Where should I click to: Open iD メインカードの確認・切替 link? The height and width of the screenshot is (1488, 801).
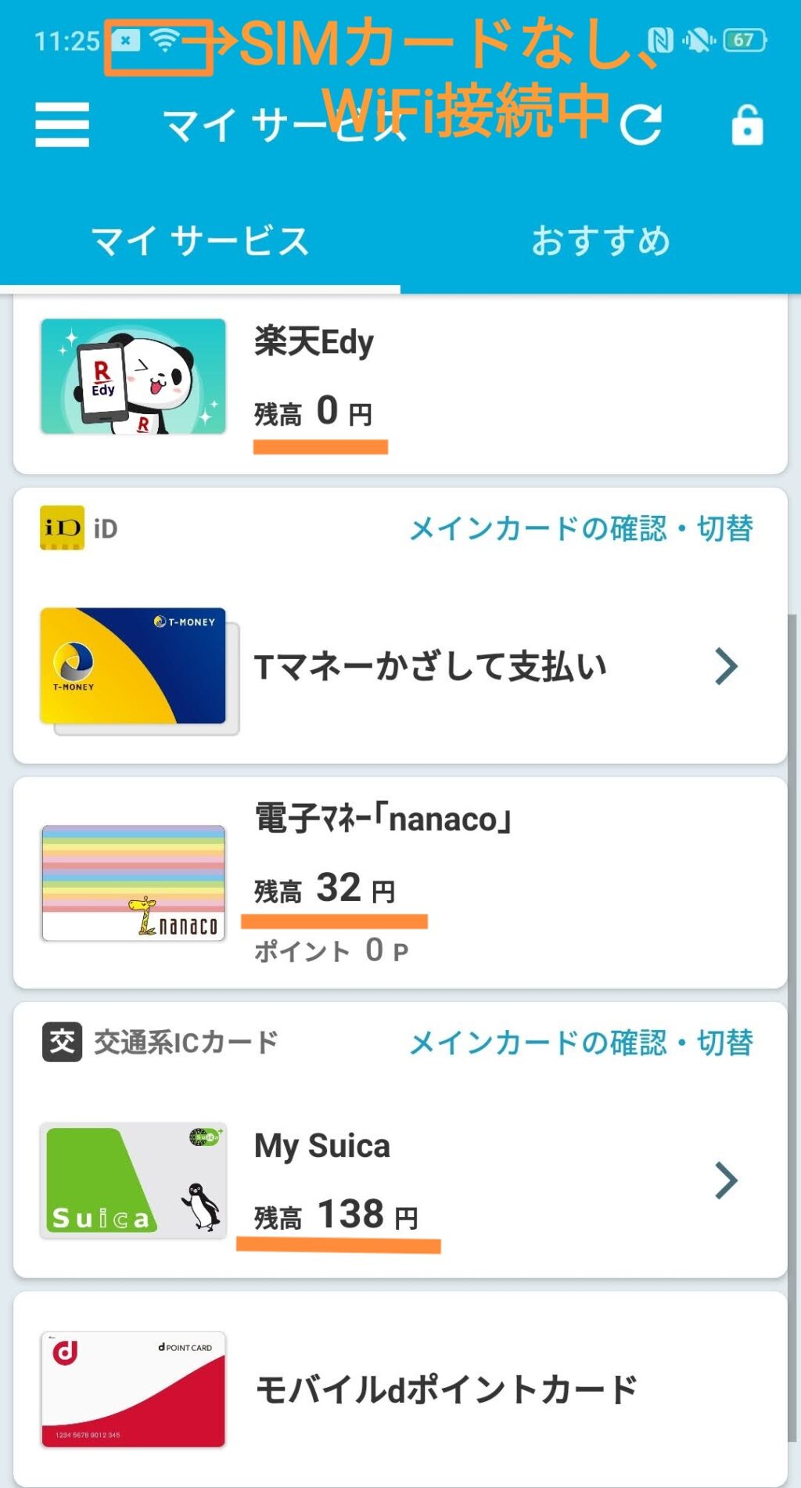tap(581, 528)
